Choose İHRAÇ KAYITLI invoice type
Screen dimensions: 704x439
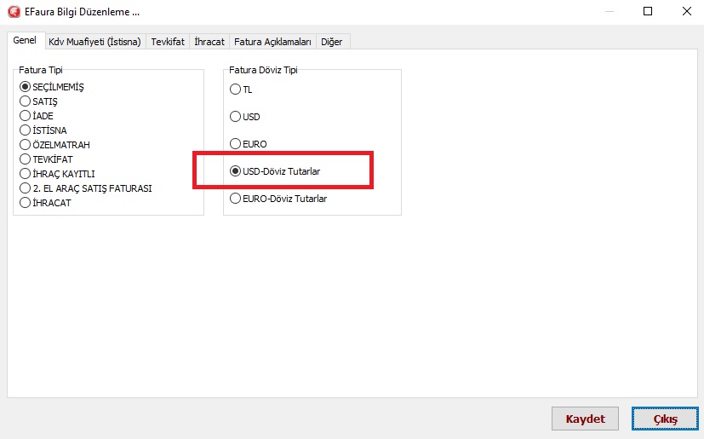(26, 174)
